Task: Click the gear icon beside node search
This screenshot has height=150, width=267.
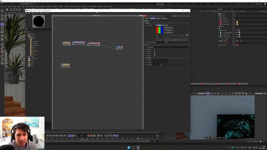Action: 26,29
